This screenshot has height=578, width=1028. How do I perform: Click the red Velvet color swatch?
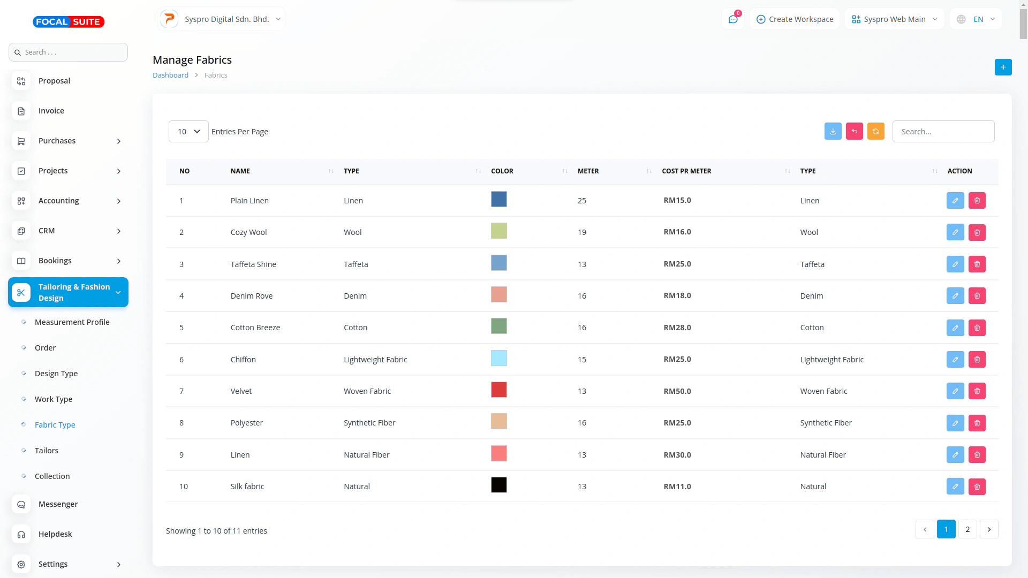coord(498,390)
